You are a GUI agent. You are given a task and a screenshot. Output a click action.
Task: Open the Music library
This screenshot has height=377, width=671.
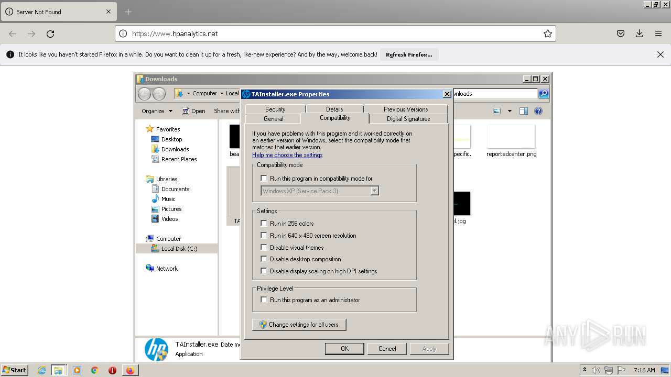click(168, 199)
